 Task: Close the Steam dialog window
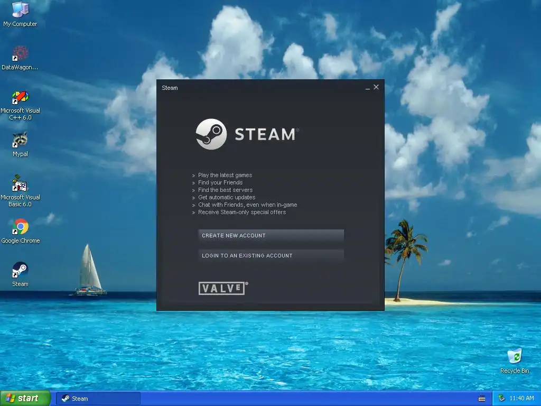[376, 87]
